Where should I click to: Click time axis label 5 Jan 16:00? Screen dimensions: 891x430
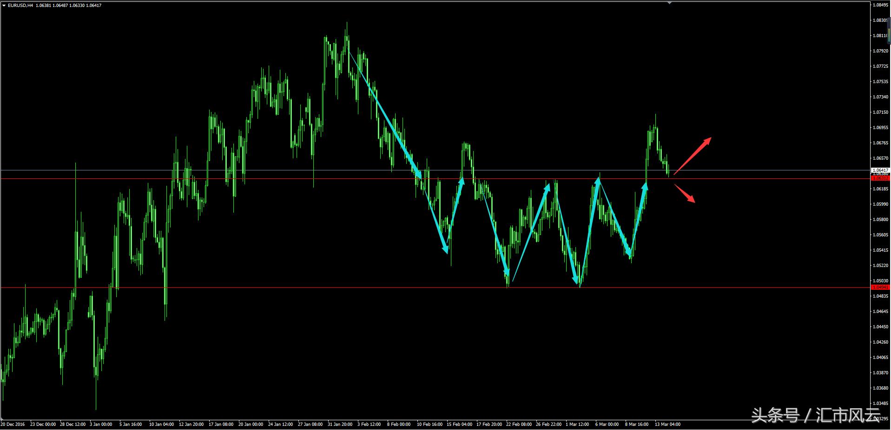[131, 424]
